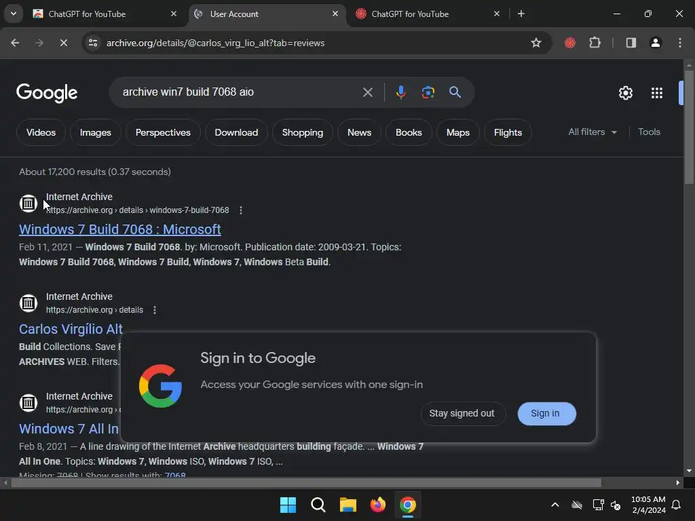Open a new browser tab

[521, 14]
